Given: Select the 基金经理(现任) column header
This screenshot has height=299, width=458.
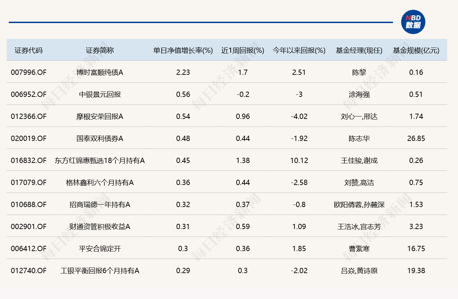Looking at the screenshot, I should 359,50.
